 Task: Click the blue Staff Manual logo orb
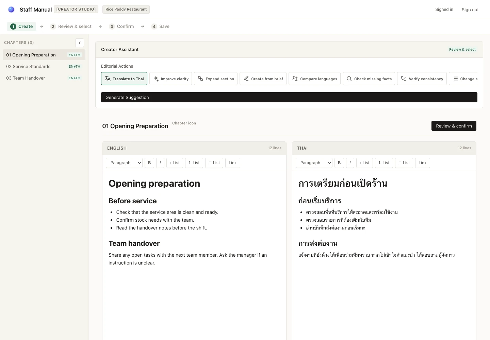11,10
